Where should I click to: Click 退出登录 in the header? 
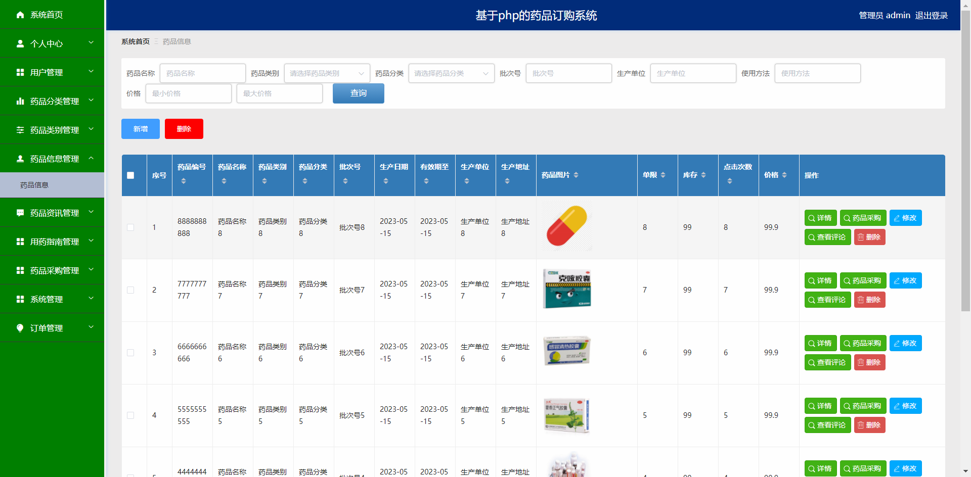pos(931,16)
